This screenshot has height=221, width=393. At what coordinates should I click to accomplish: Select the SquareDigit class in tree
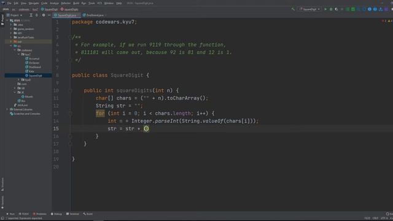[34, 76]
